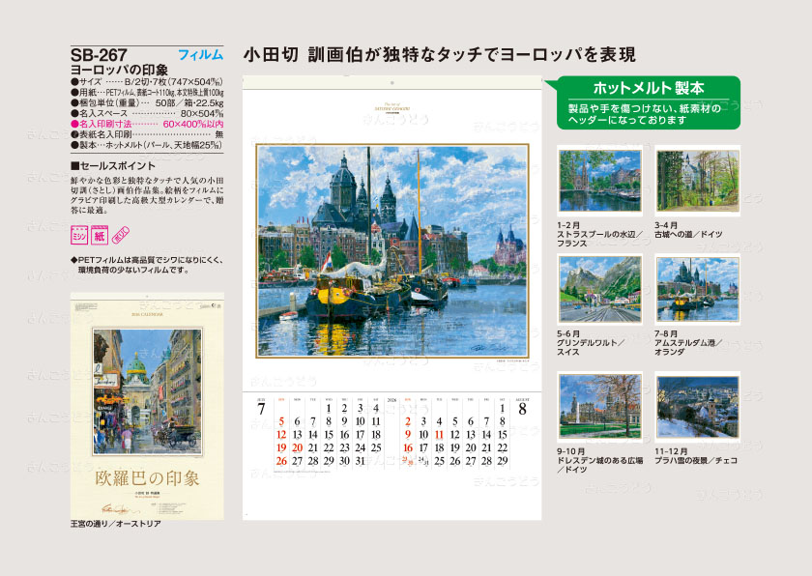Image resolution: width=812 pixels, height=576 pixels.
Task: Click the pink 名入印刷寸法 spec line
Action: pos(147,125)
